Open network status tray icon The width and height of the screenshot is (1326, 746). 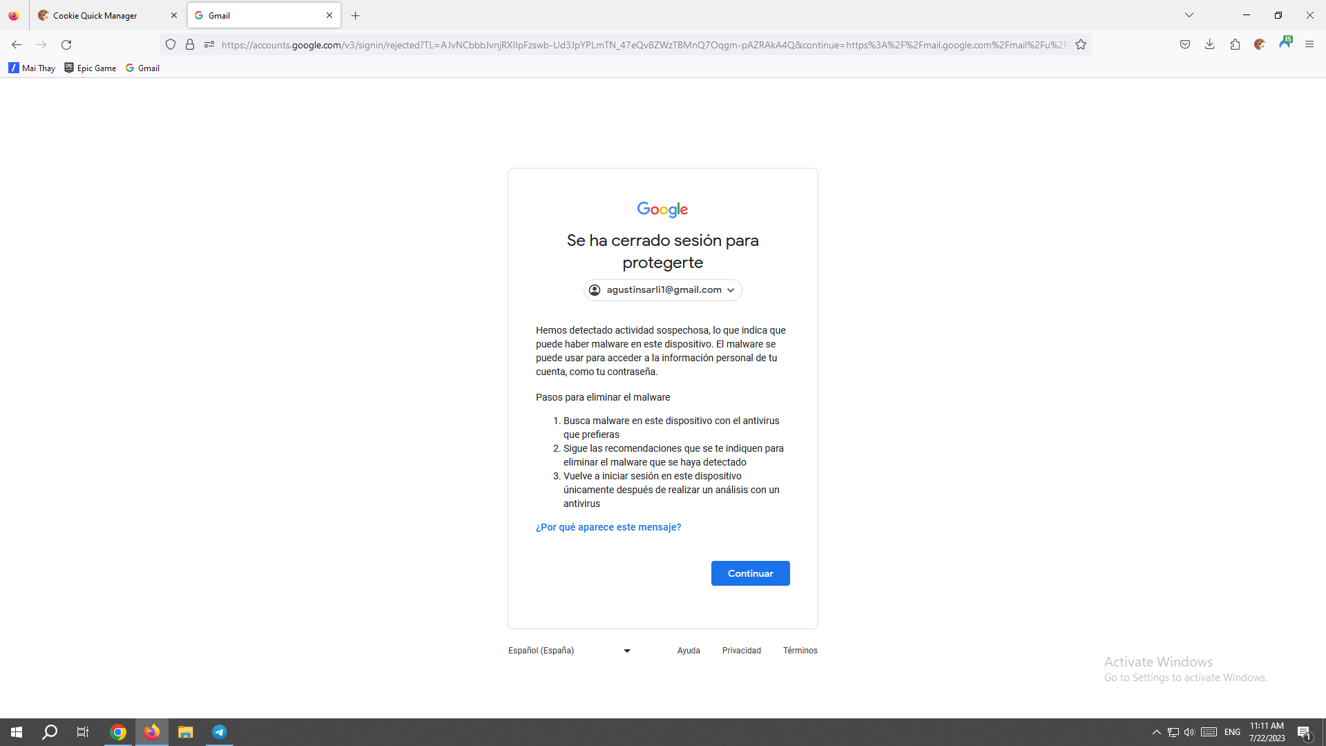(1173, 732)
